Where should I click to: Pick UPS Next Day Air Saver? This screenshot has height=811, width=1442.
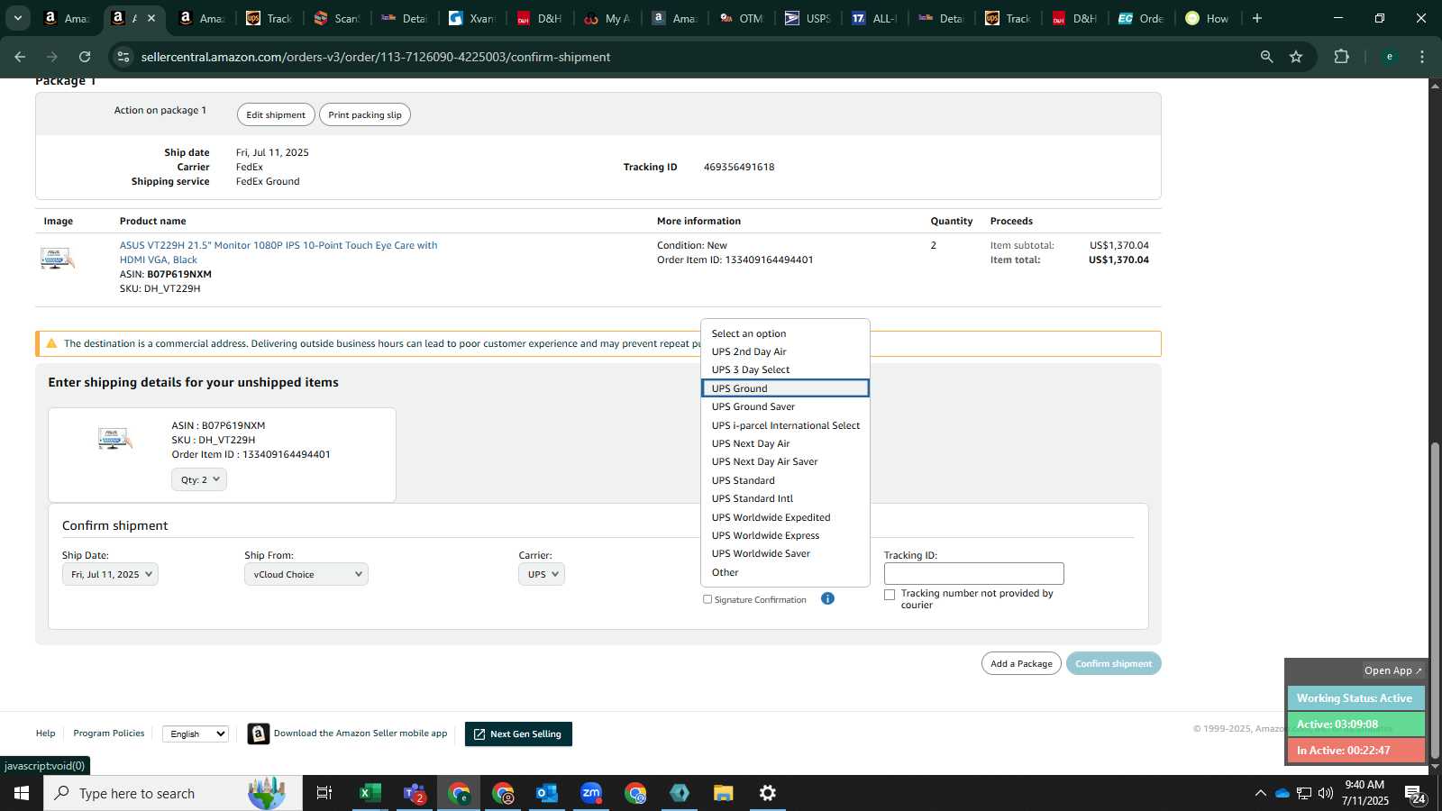click(785, 461)
